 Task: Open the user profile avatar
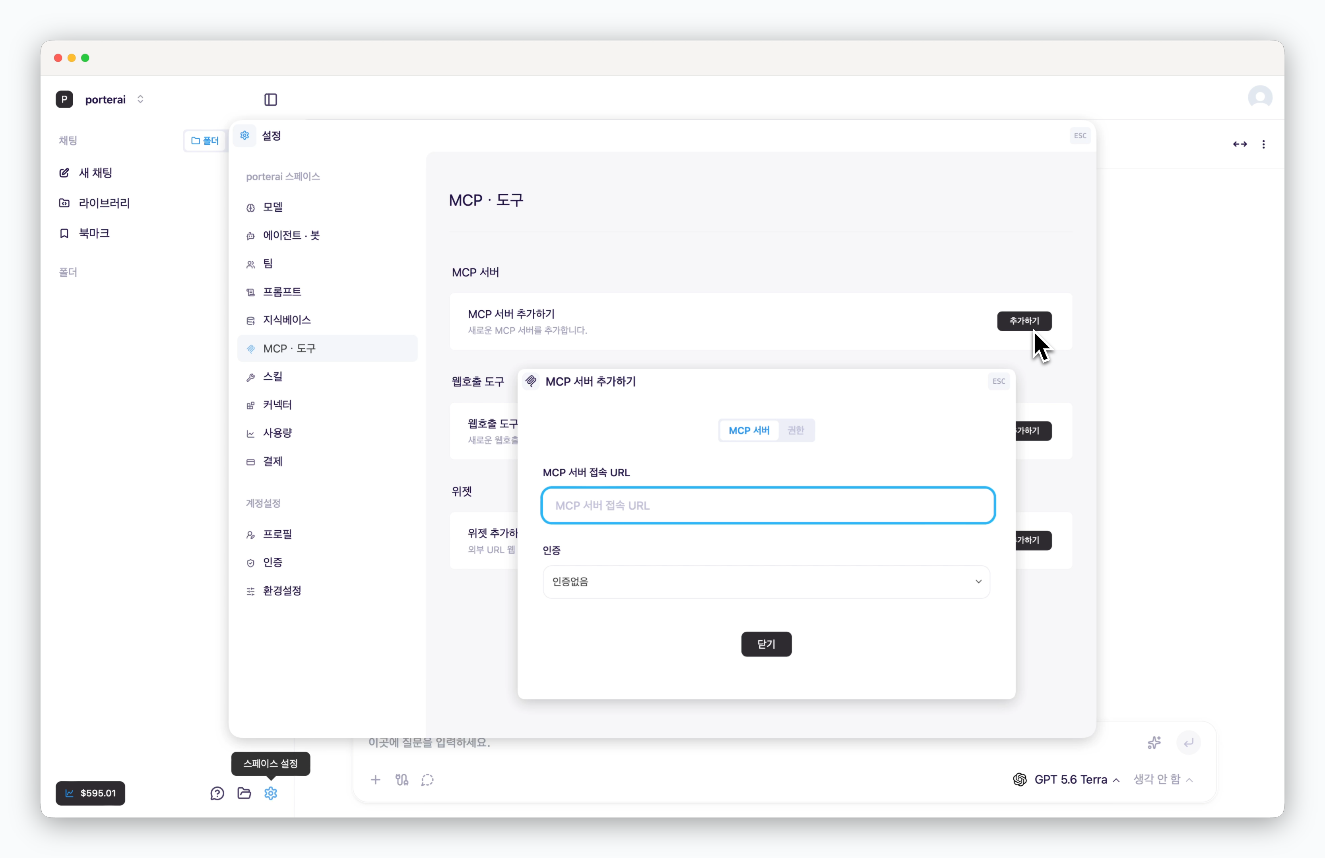(1260, 97)
